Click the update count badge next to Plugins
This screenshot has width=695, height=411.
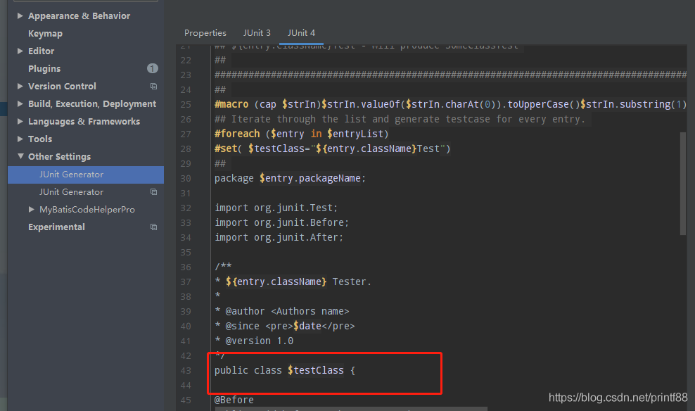tap(152, 69)
